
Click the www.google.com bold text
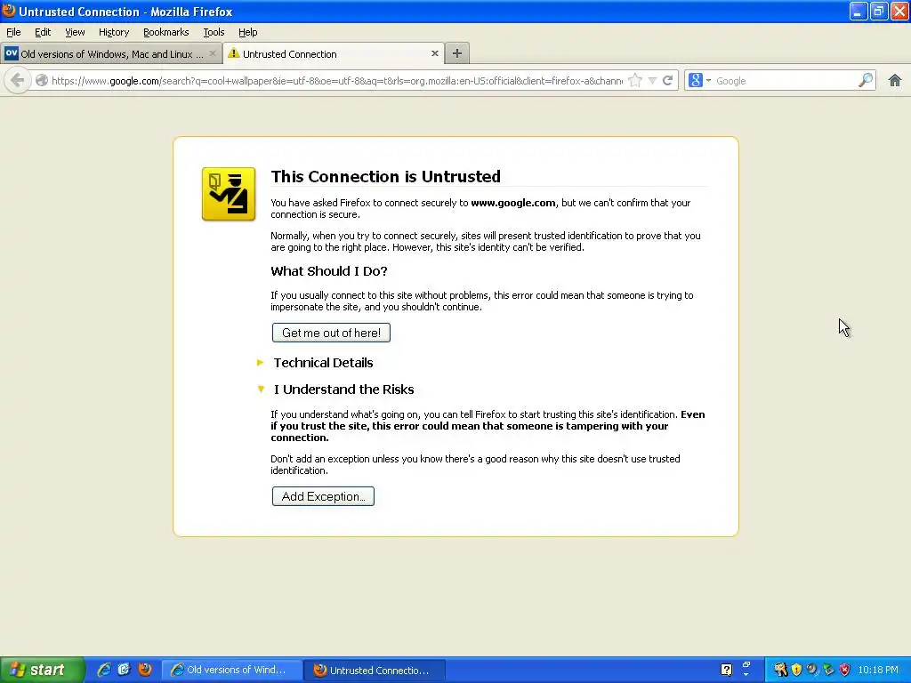[x=513, y=203]
